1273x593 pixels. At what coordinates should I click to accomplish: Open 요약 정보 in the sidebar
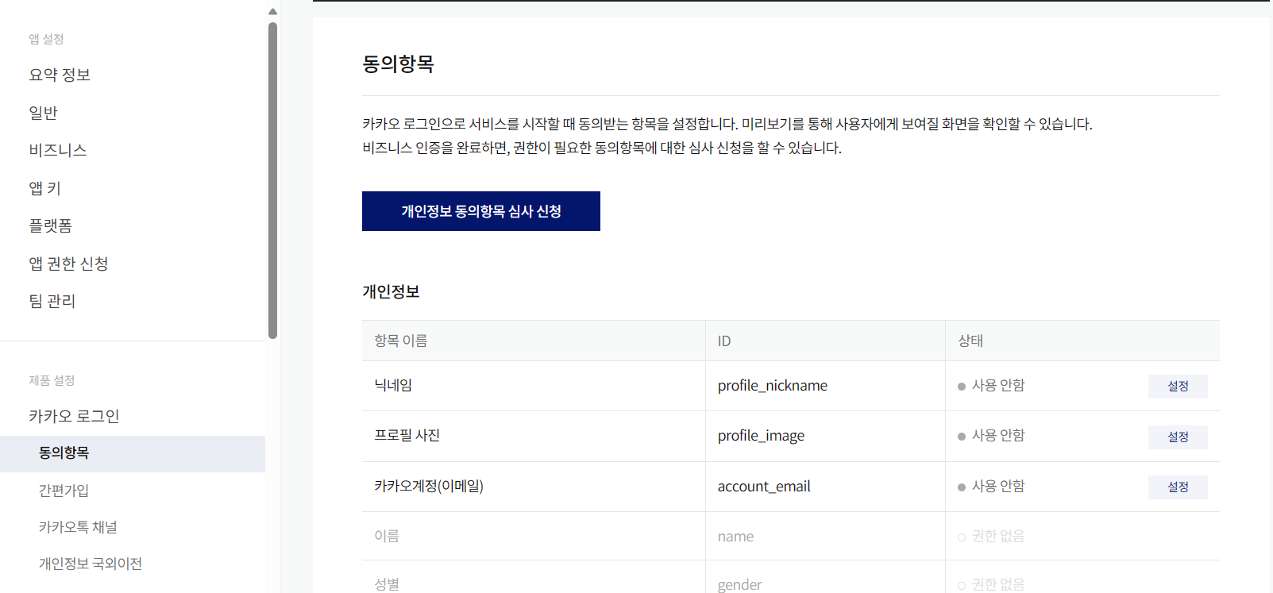[x=60, y=75]
